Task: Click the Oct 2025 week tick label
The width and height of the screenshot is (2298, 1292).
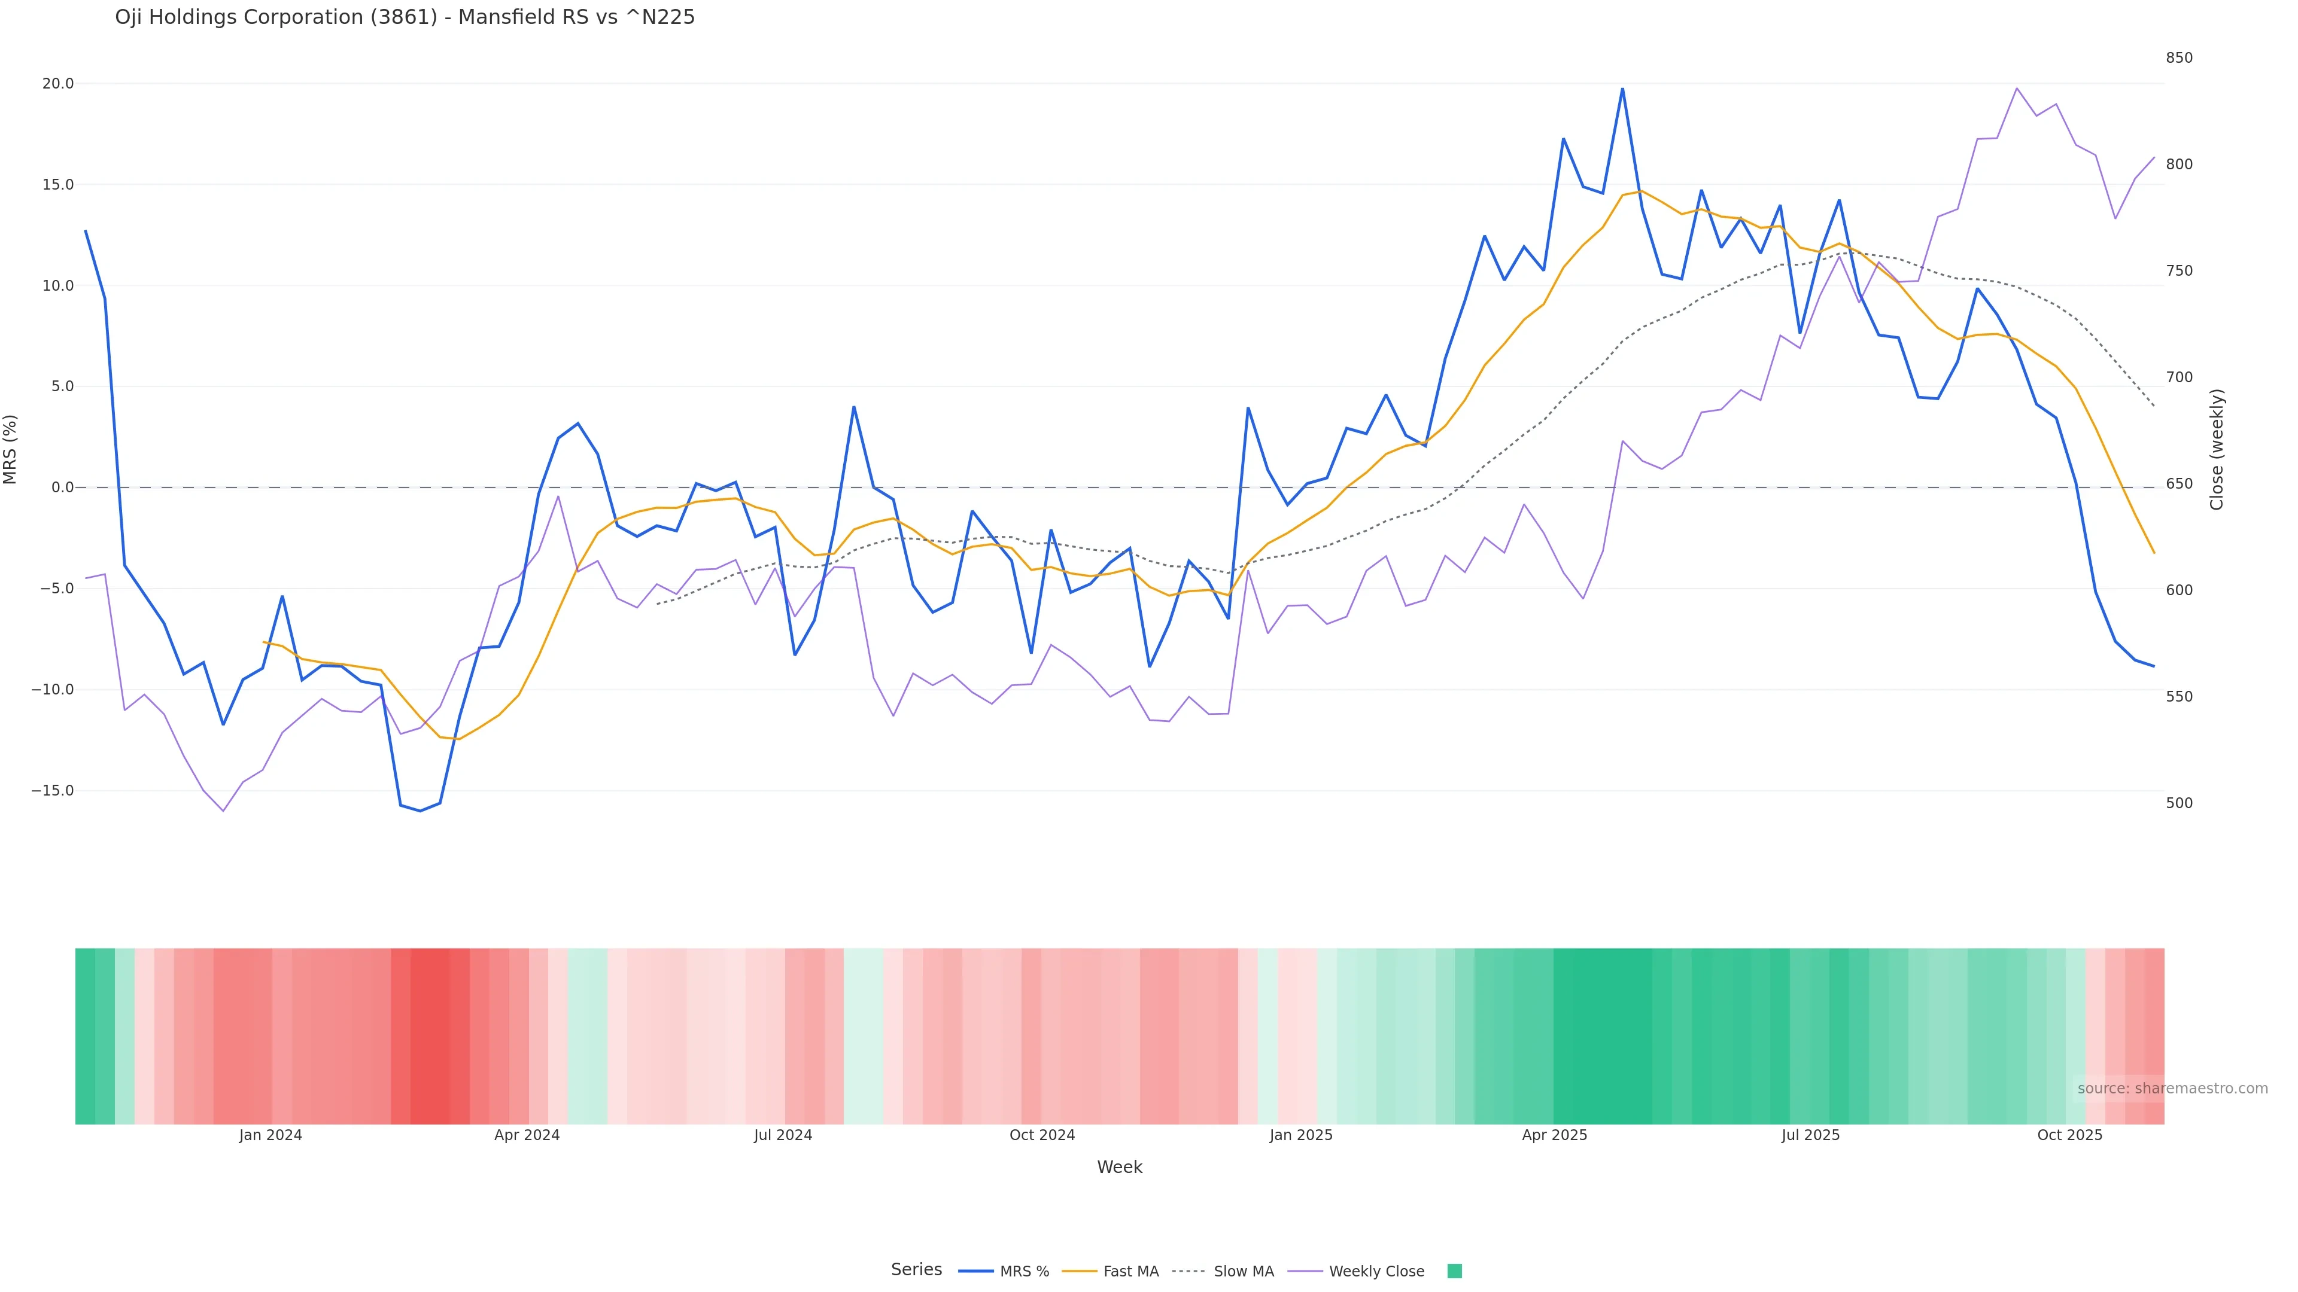Action: (x=2069, y=1135)
